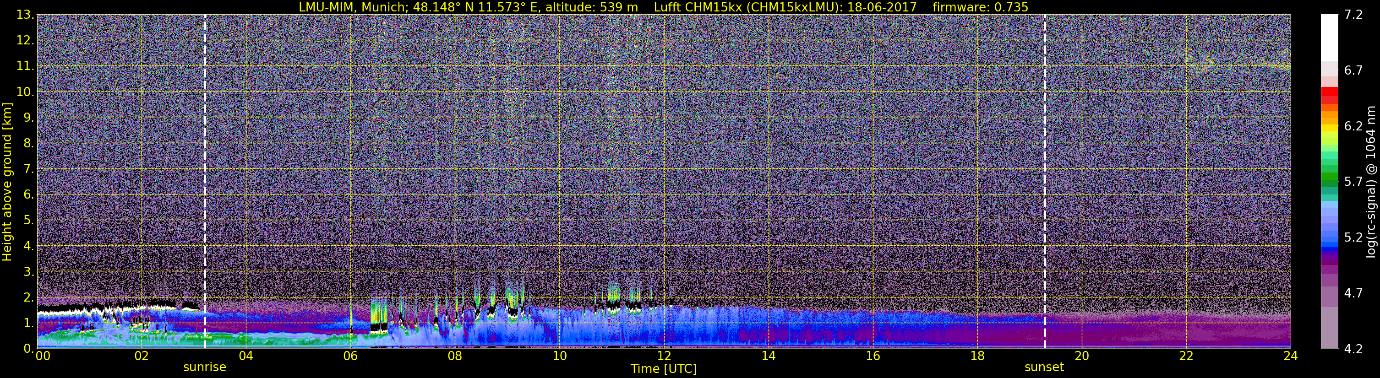This screenshot has height=378, width=1380.
Task: Click the time axis tick '12'
Action: (664, 356)
